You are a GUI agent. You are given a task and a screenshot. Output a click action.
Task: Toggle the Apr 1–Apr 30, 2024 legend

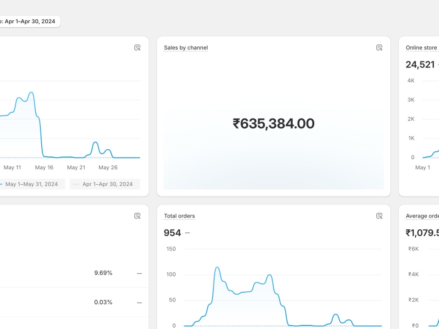coord(105,184)
